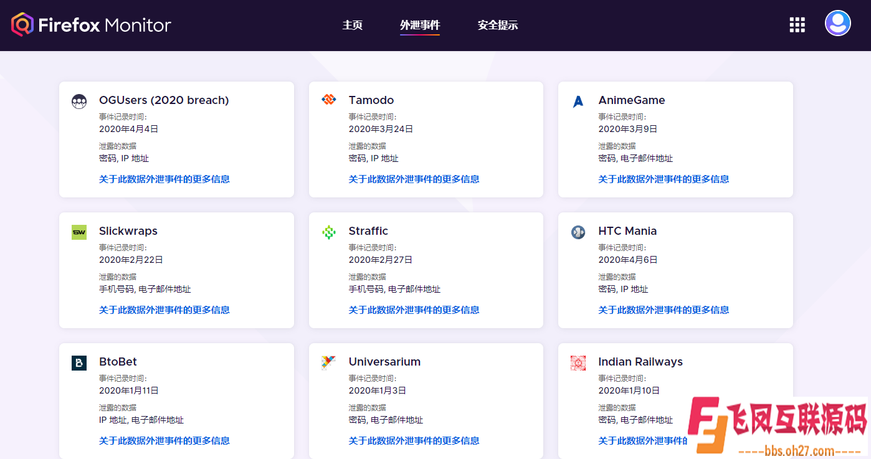Viewport: 871px width, 459px height.
Task: Click the Slickwraps card title
Action: 128,231
